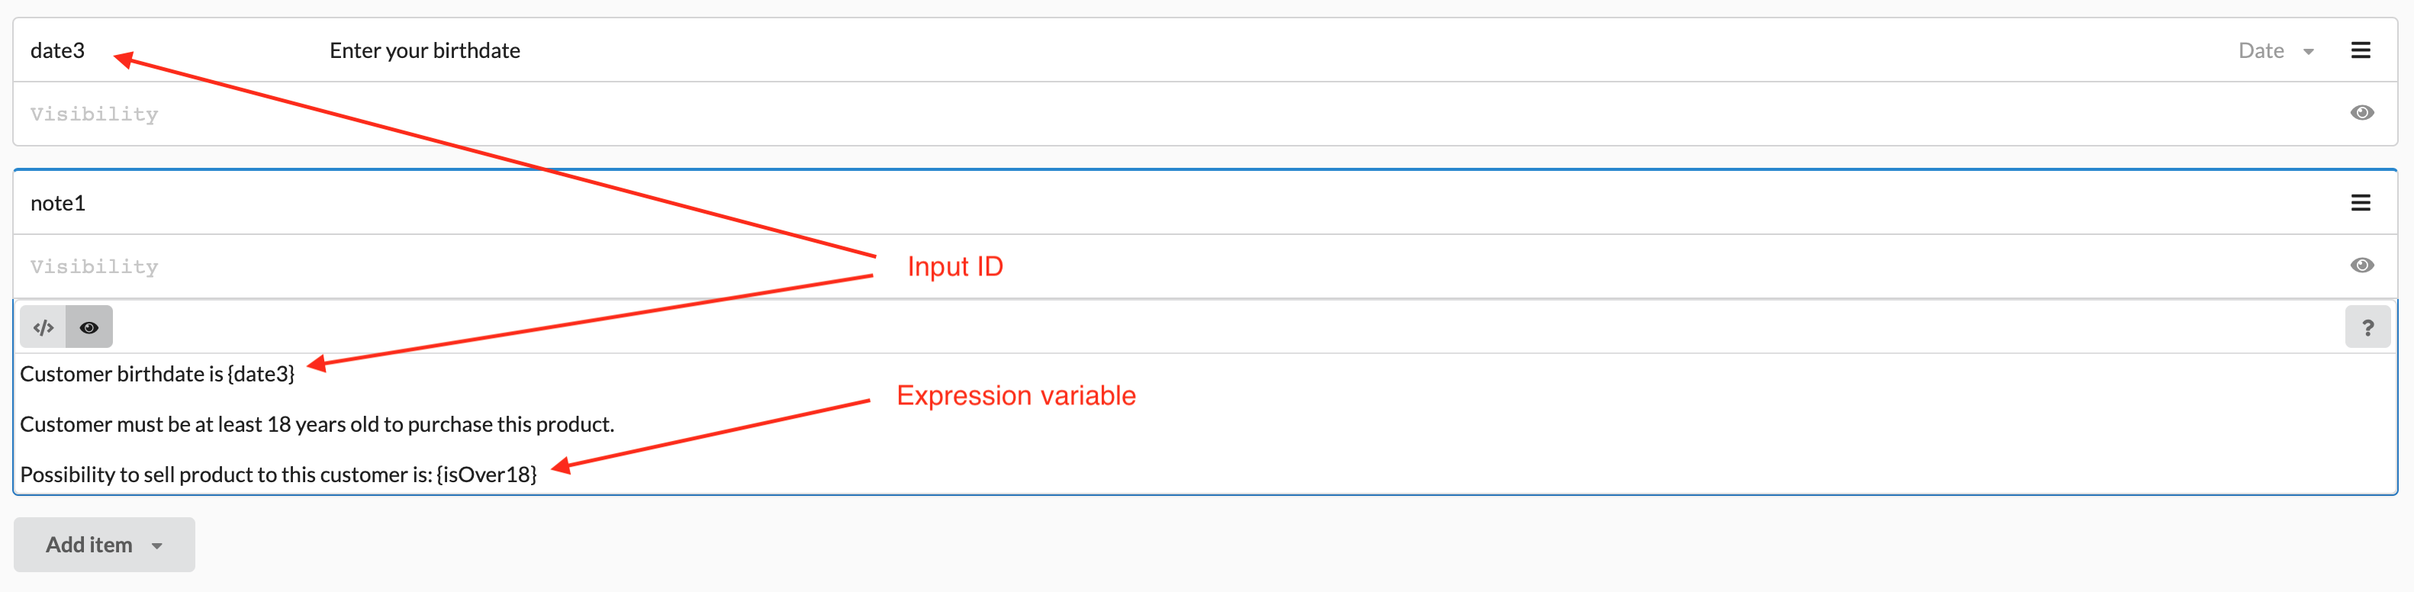Click the help question mark in the note editor
2414x592 pixels.
[x=2369, y=327]
